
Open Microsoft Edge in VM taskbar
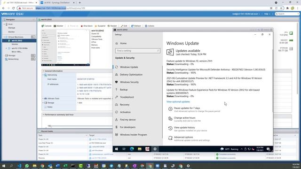[x=132, y=149]
